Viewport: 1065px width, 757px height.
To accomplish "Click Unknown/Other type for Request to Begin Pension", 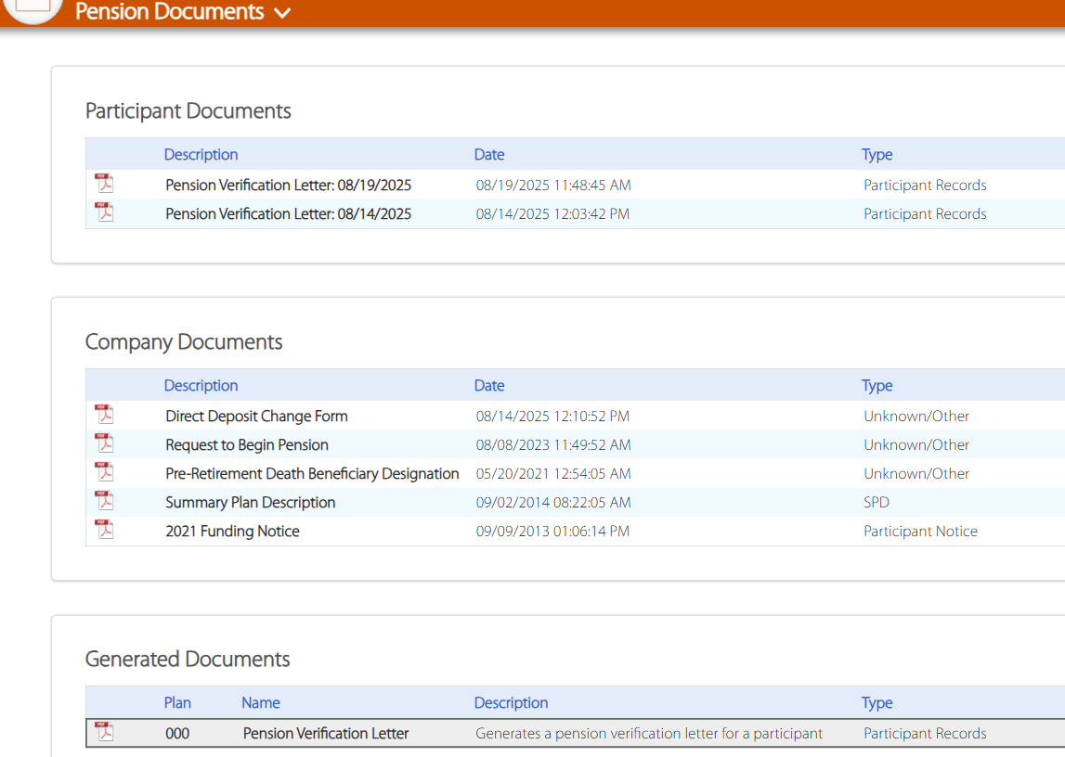I will (x=916, y=445).
